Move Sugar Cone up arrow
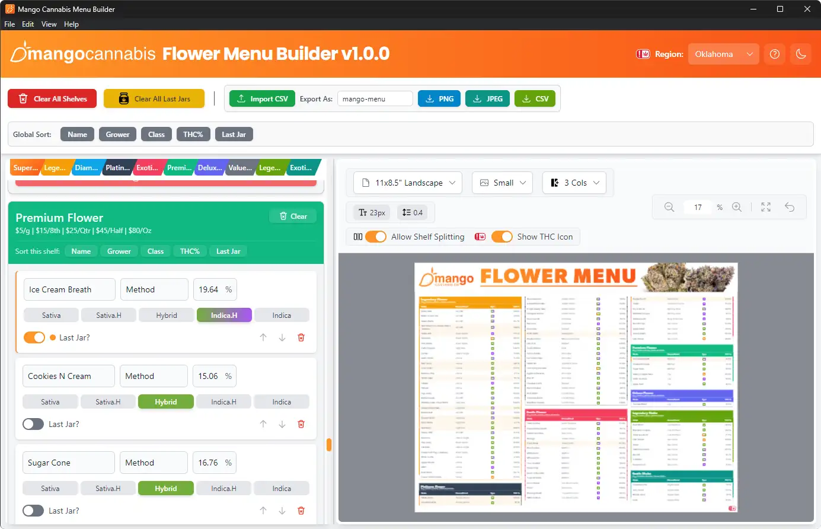 pyautogui.click(x=263, y=511)
